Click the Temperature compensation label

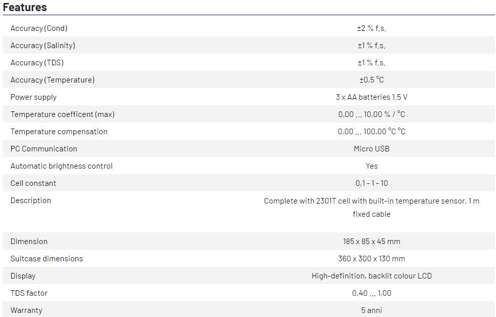(x=59, y=132)
